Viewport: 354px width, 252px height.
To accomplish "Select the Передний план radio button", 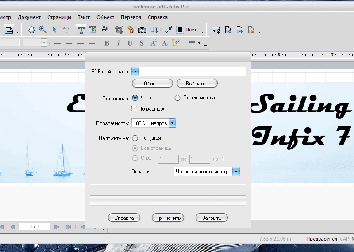I will pyautogui.click(x=177, y=98).
